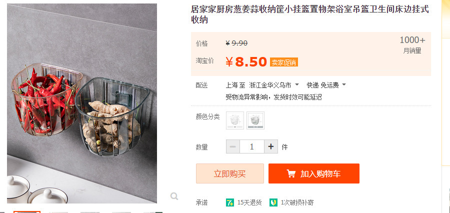
Task: Select the first clear basket color option
Action: click(235, 120)
